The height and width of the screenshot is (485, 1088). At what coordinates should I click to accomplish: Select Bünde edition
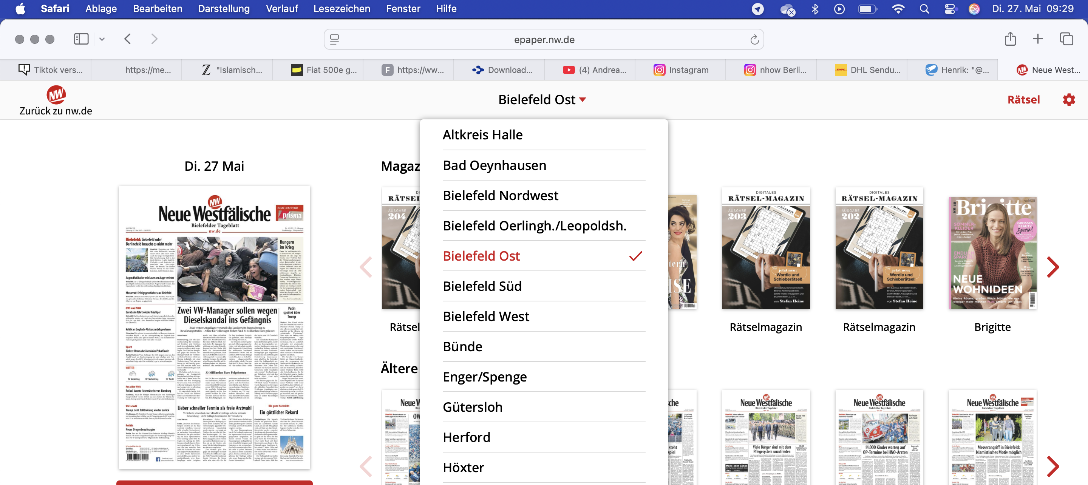click(x=544, y=346)
